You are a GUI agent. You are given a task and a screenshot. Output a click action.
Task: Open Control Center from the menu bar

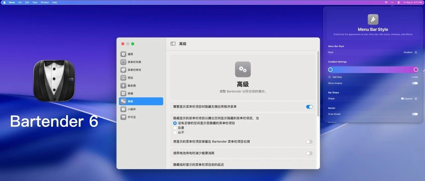tap(399, 2)
